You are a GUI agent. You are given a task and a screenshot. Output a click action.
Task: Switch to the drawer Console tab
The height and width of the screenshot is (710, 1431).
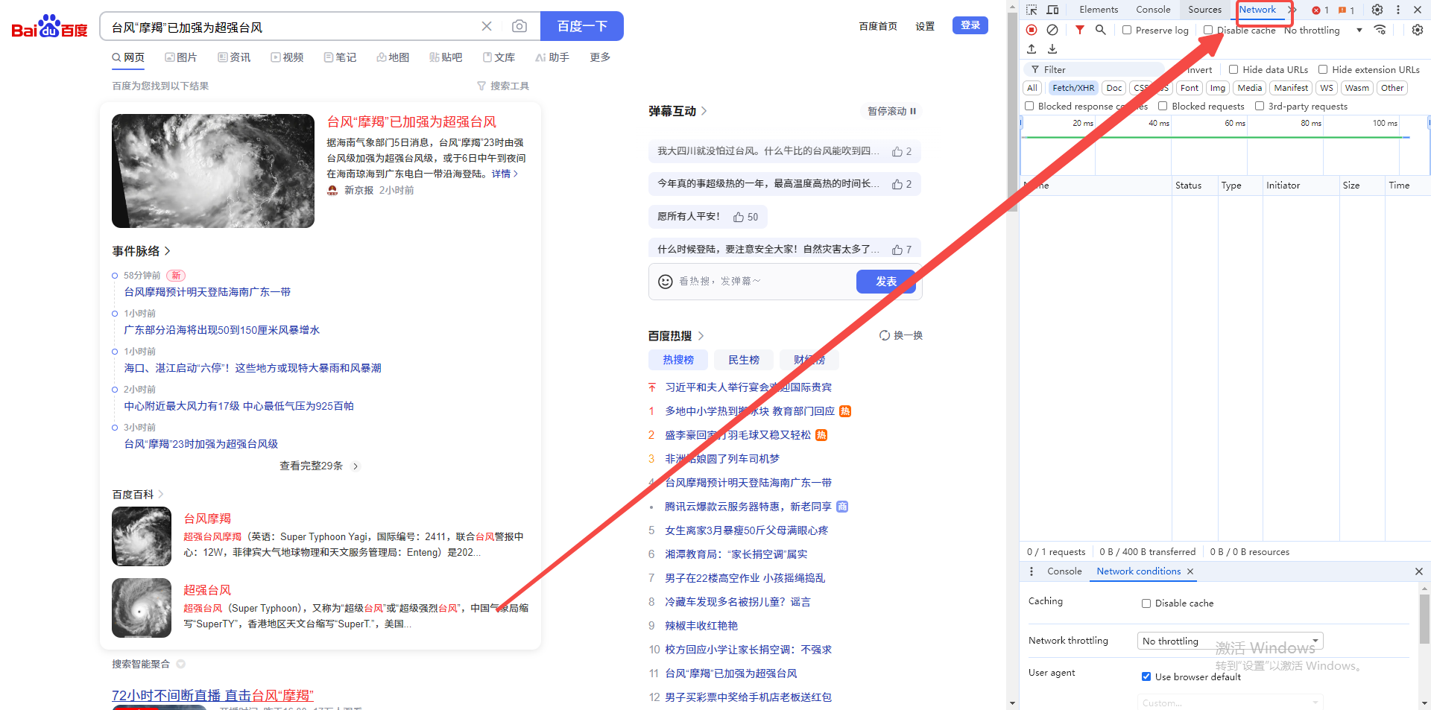(1064, 571)
